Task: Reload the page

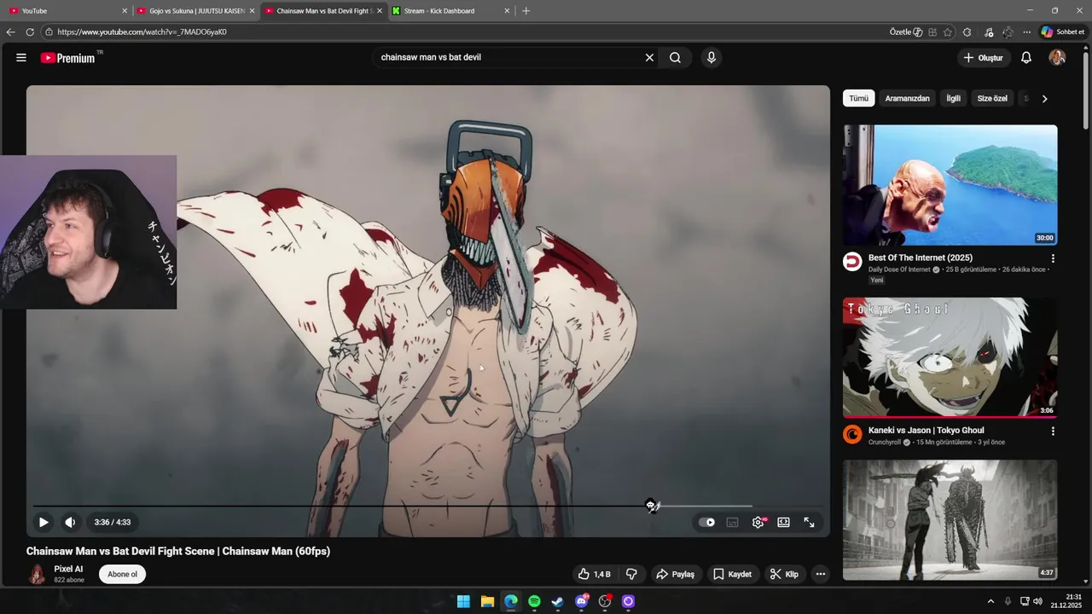Action: (x=30, y=32)
